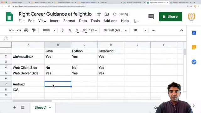Image resolution: width=201 pixels, height=113 pixels.
Task: Open the Add-ons menu
Action: coord(110,21)
